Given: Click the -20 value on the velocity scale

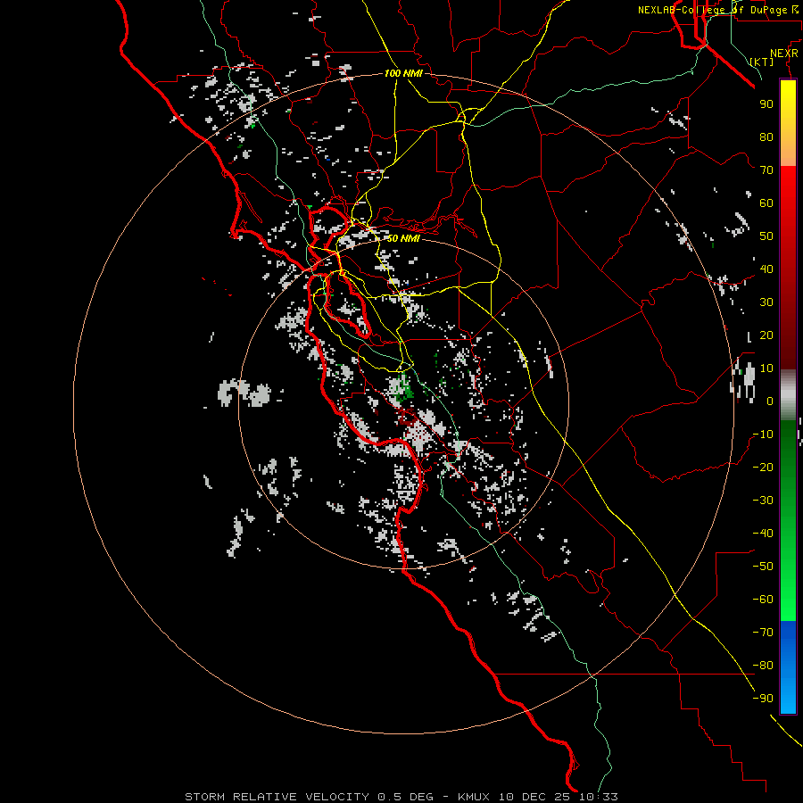Looking at the screenshot, I should (x=763, y=467).
